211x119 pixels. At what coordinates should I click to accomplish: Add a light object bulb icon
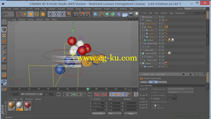(x=137, y=14)
